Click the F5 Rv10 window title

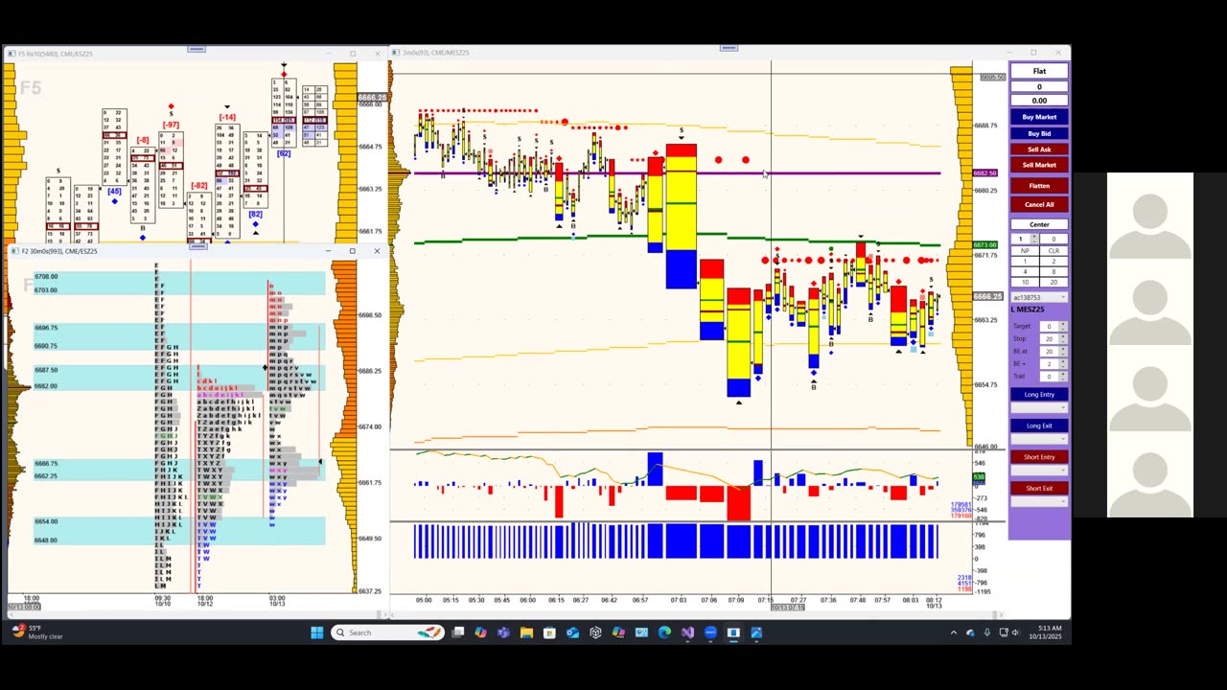point(56,54)
